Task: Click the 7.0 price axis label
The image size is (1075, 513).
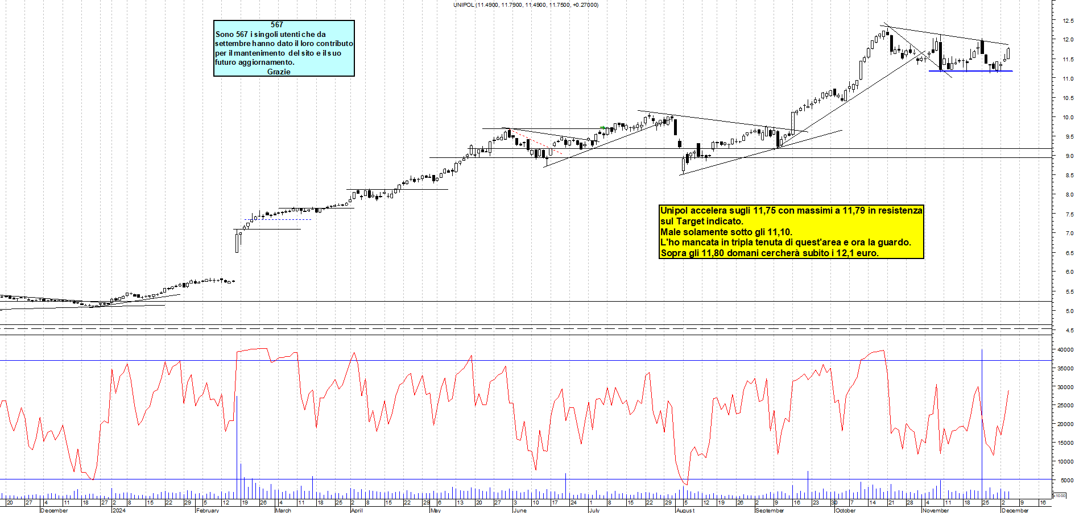Action: [1069, 233]
